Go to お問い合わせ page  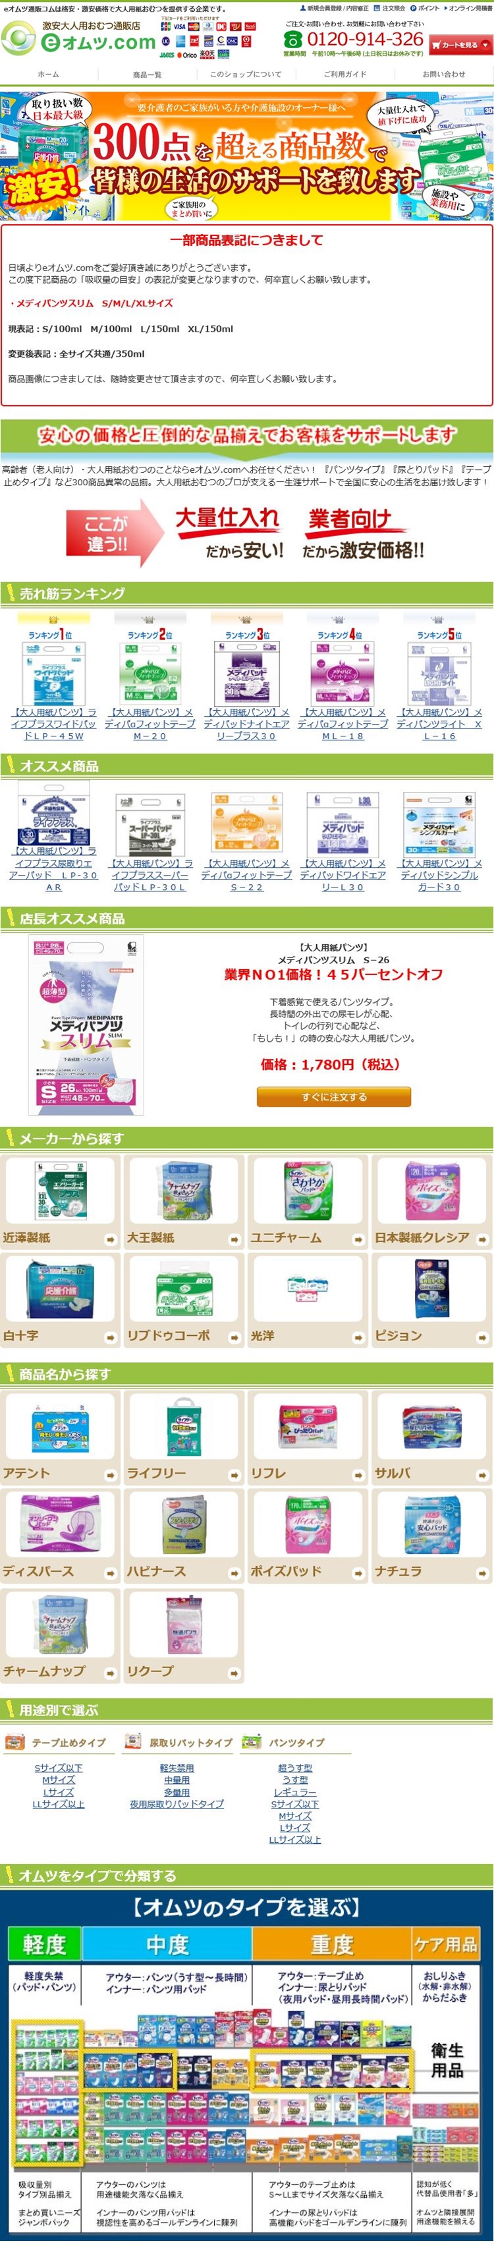click(443, 74)
